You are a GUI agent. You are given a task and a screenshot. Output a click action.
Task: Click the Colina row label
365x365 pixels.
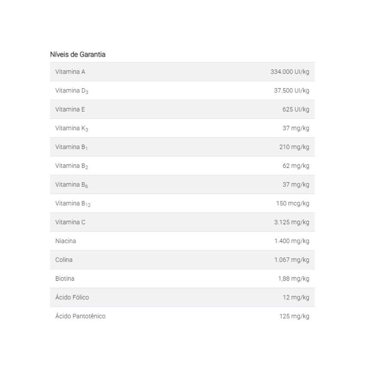64,260
